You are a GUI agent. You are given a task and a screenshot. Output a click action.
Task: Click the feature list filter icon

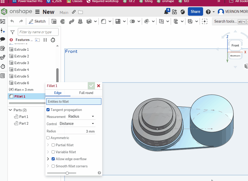click(x=12, y=32)
